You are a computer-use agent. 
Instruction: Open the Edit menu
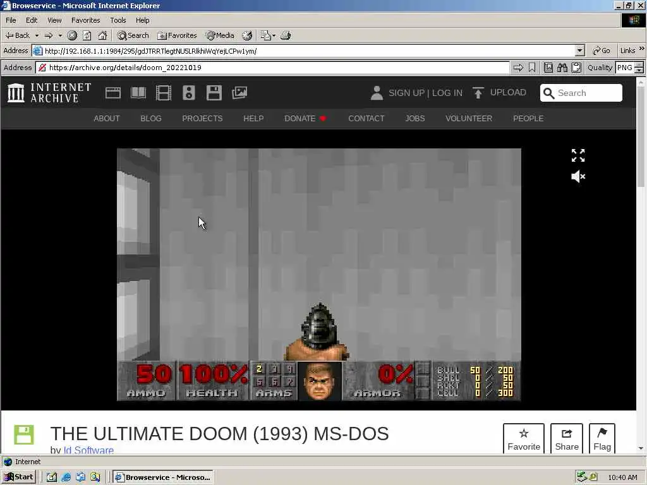[x=32, y=20]
